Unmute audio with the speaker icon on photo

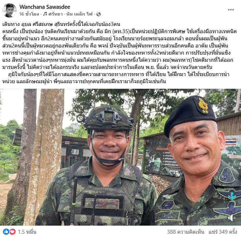tap(232, 218)
